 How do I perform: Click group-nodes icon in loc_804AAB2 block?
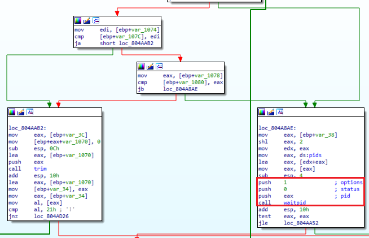(30, 112)
